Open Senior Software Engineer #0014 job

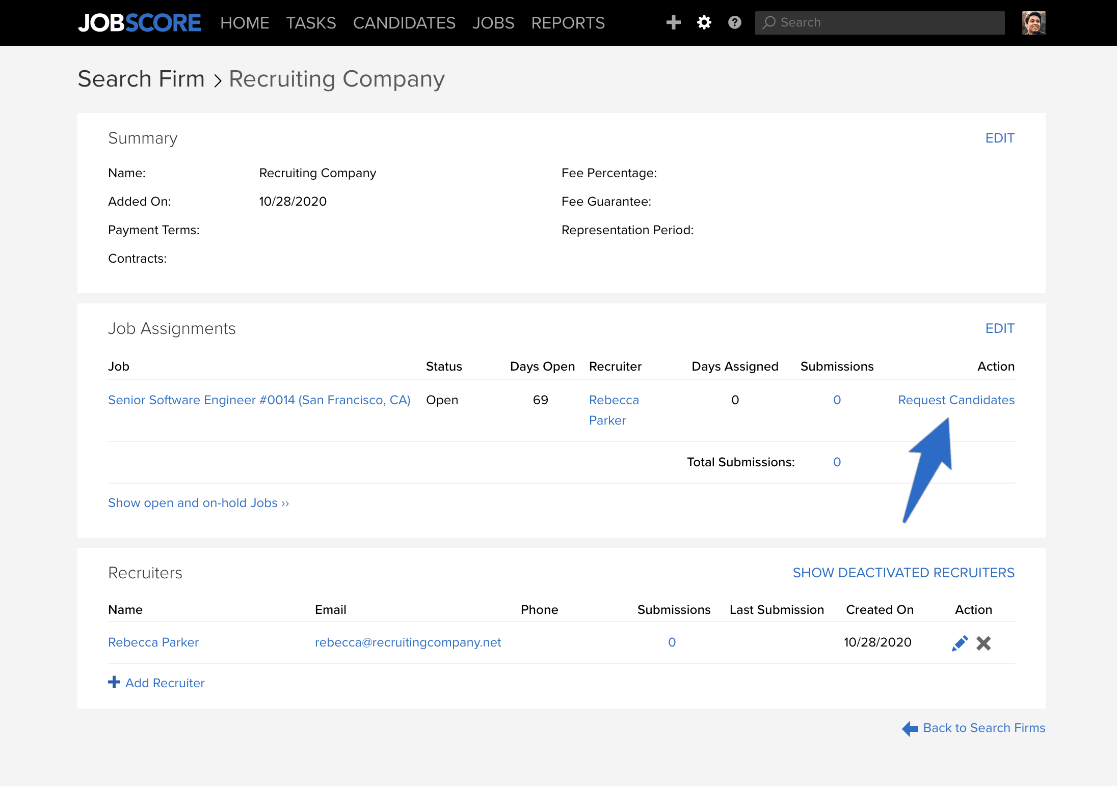pyautogui.click(x=259, y=400)
